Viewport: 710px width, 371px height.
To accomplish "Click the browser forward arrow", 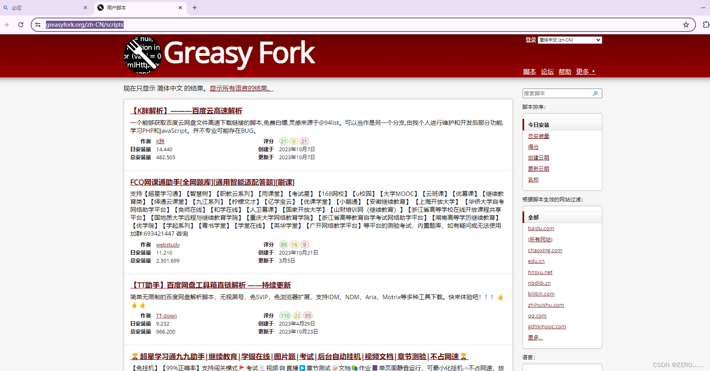I will pyautogui.click(x=6, y=25).
